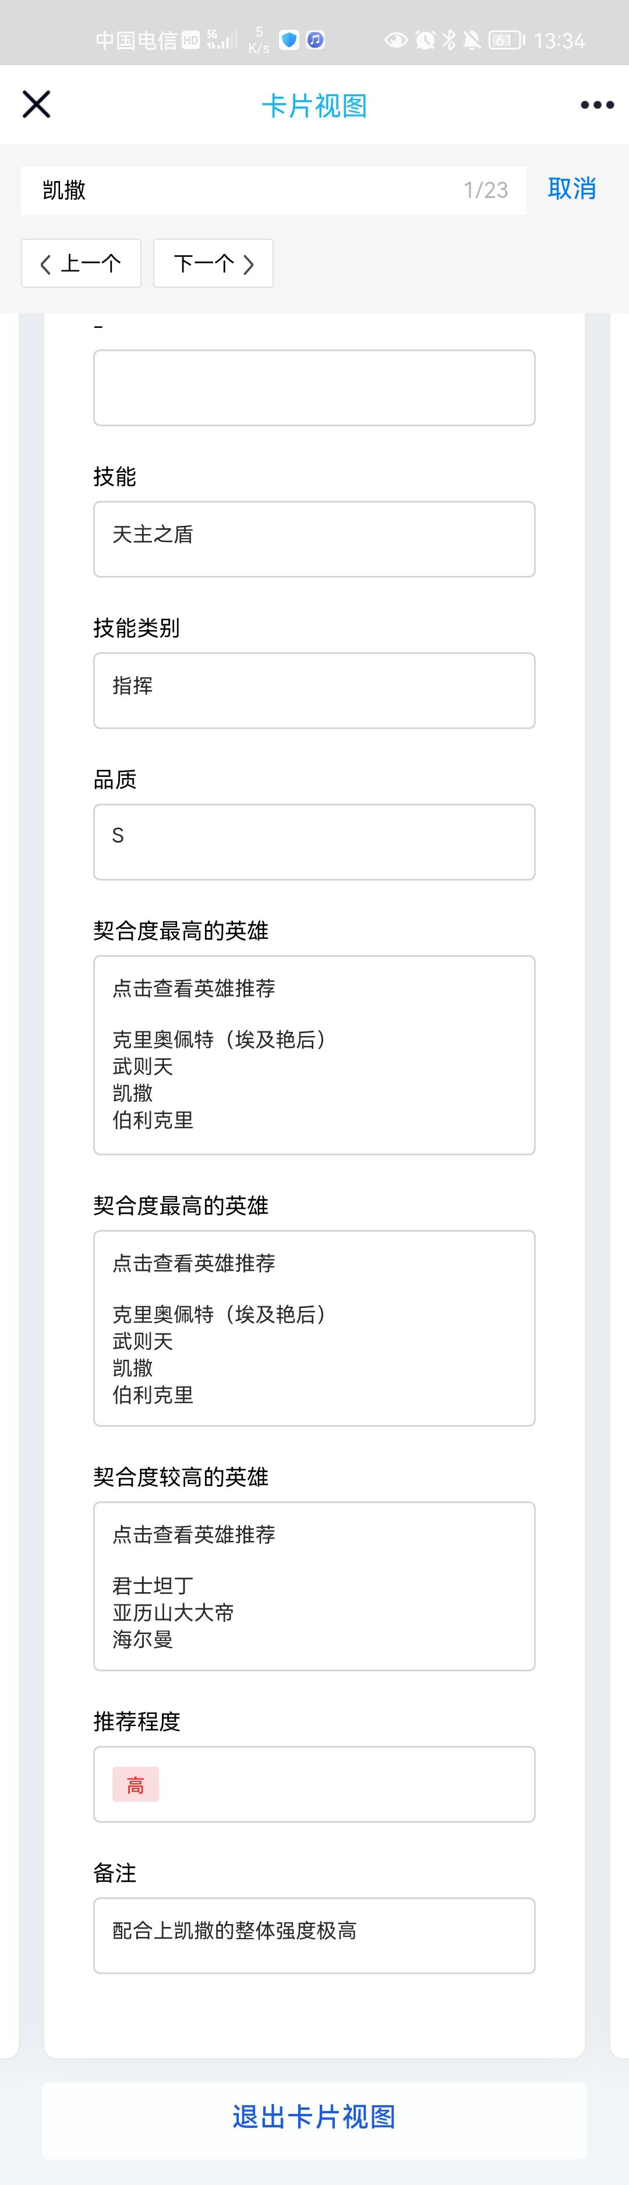The width and height of the screenshot is (629, 2185).
Task: Tap the empty field above 技能
Action: 314,388
